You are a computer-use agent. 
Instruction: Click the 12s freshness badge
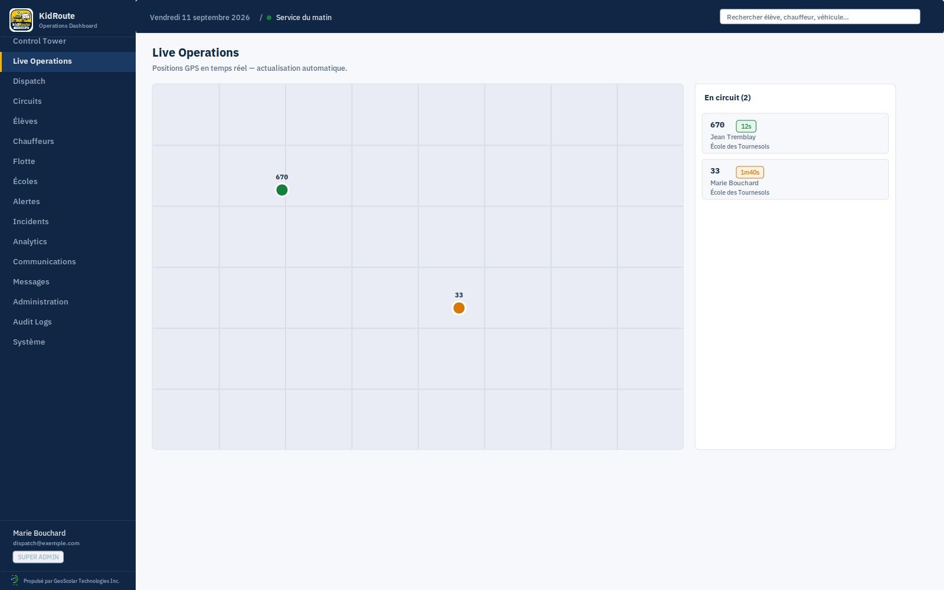746,126
